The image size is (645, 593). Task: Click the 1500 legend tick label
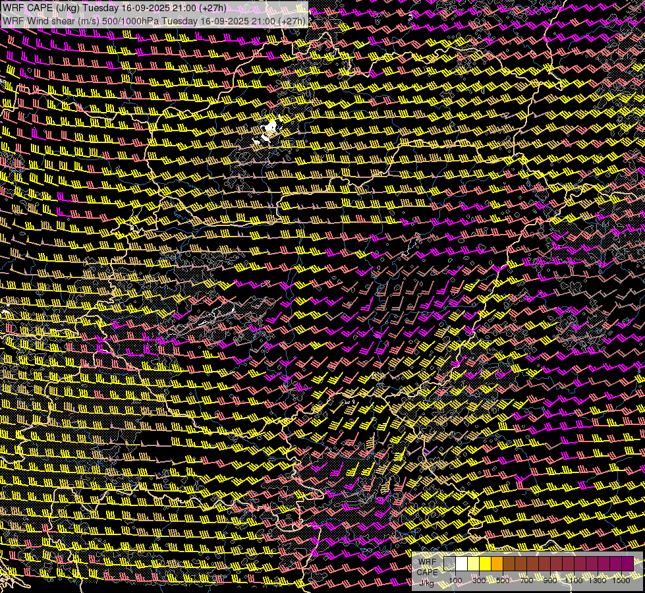click(x=621, y=580)
